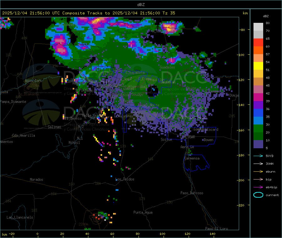Click the 'Salinas' map label
This screenshot has height=238, width=282.
(x=54, y=127)
